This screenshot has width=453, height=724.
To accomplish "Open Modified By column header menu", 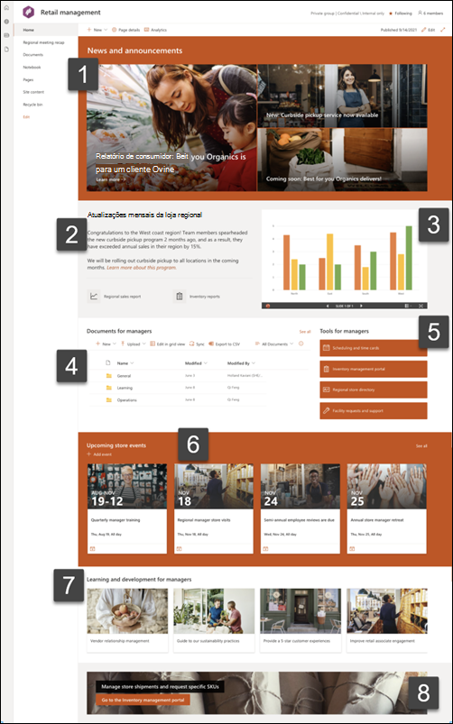I will 241,363.
